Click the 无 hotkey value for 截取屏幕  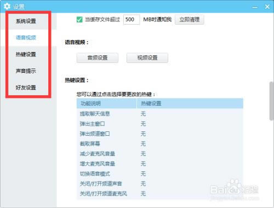[x=143, y=144]
